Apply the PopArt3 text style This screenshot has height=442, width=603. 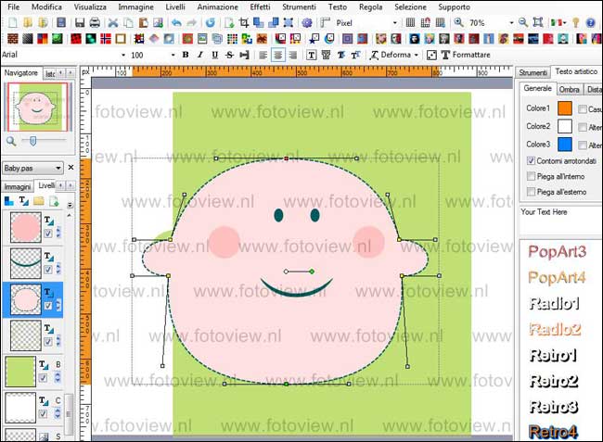pyautogui.click(x=558, y=251)
